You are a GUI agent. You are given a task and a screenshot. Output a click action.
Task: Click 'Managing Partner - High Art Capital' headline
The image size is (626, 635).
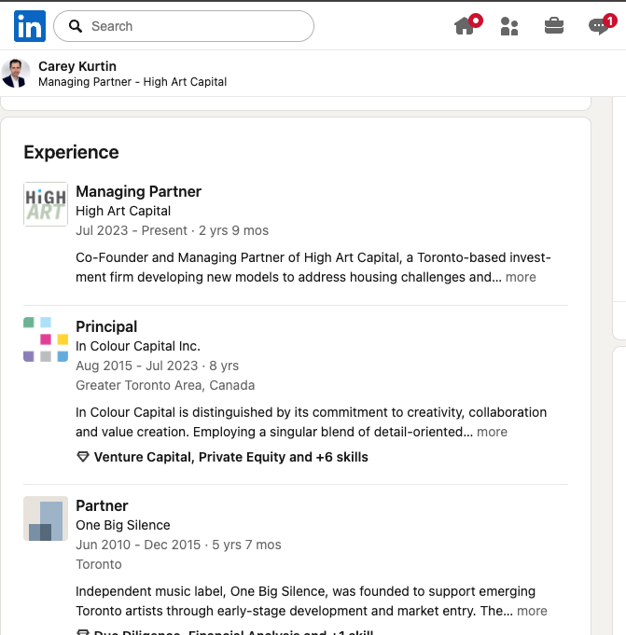tap(132, 82)
